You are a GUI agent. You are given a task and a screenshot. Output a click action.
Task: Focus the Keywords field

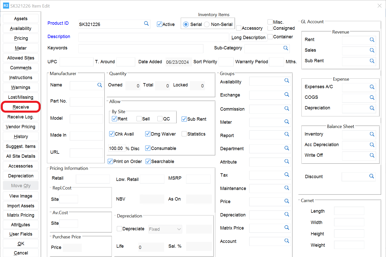click(141, 49)
